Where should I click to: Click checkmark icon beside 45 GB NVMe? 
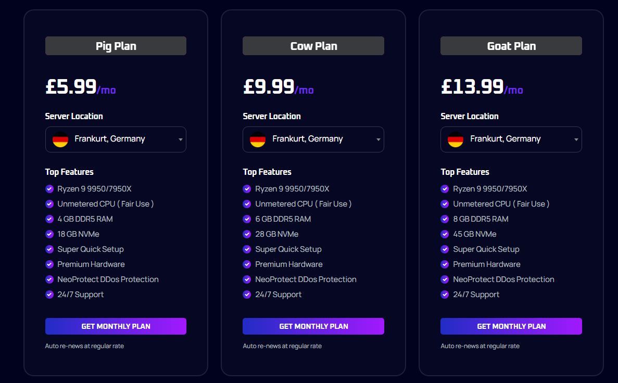point(445,234)
